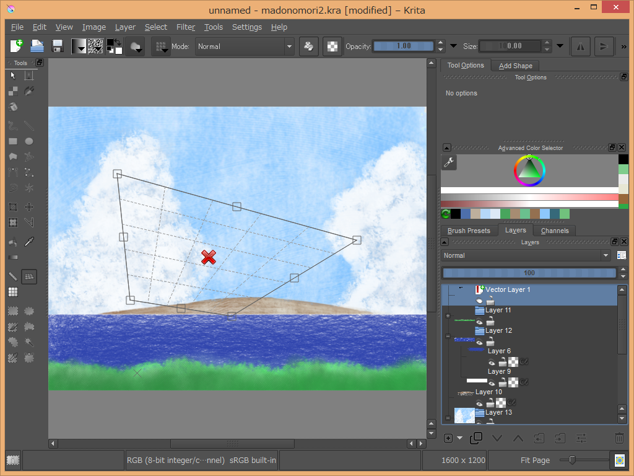634x476 pixels.
Task: Toggle visibility of Layer 11
Action: click(x=479, y=322)
